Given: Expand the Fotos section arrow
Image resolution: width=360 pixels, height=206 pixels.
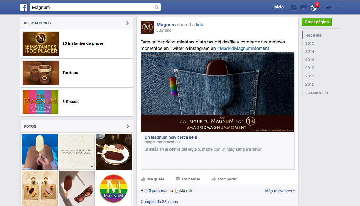Looking at the screenshot, I should coord(128,126).
